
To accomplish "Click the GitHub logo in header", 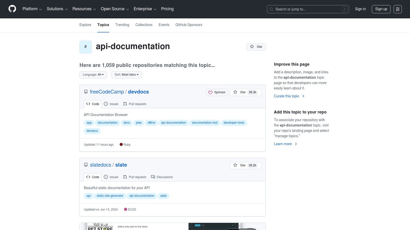I will (12, 9).
